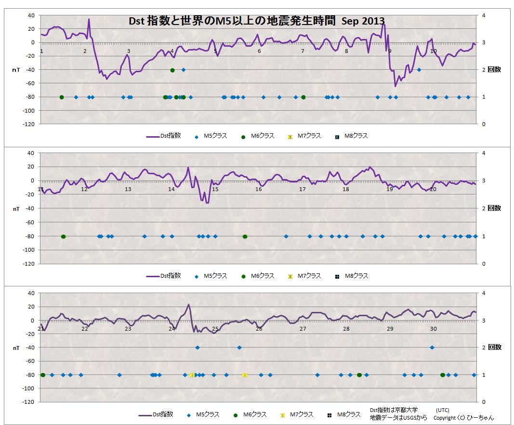Click the chart title containing Sep 2013
The image size is (514, 425).
coord(256,21)
